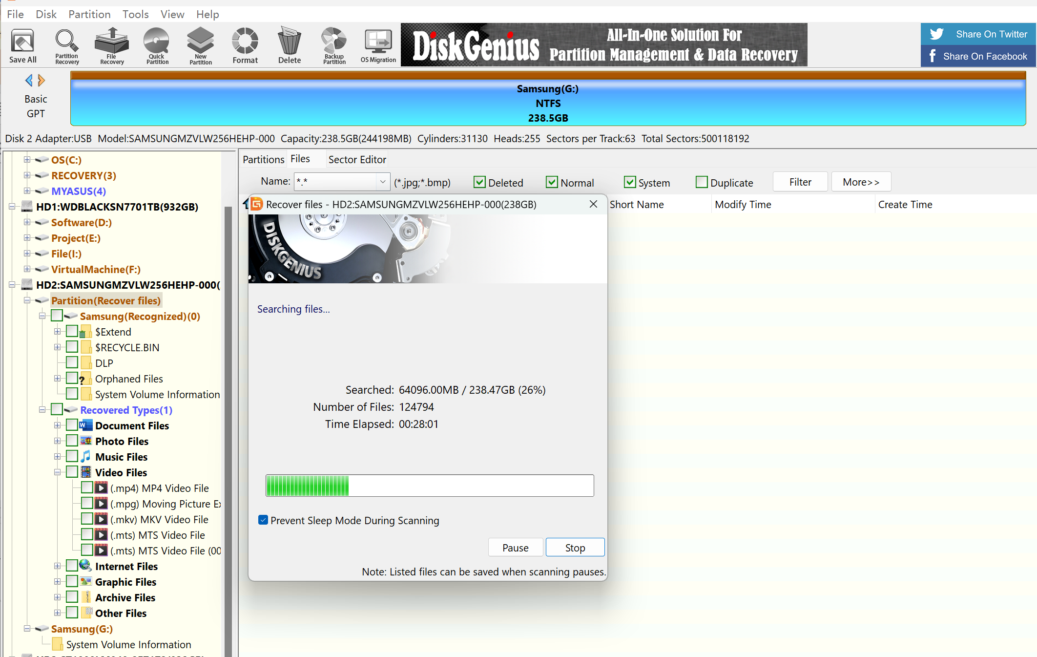Switch to the Partitions tab
The image size is (1037, 657).
(263, 159)
